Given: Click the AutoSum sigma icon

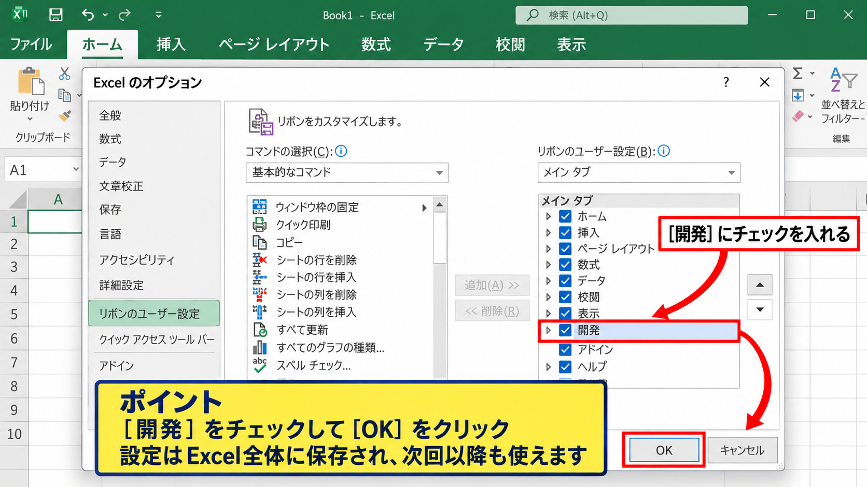Looking at the screenshot, I should [x=798, y=73].
